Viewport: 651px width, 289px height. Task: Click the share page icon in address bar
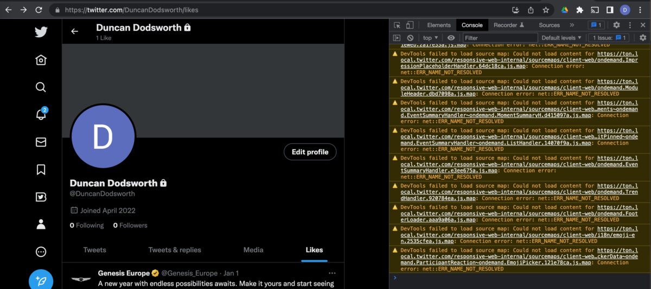click(531, 10)
